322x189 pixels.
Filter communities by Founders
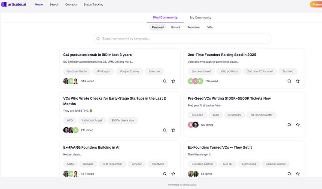coord(194,27)
